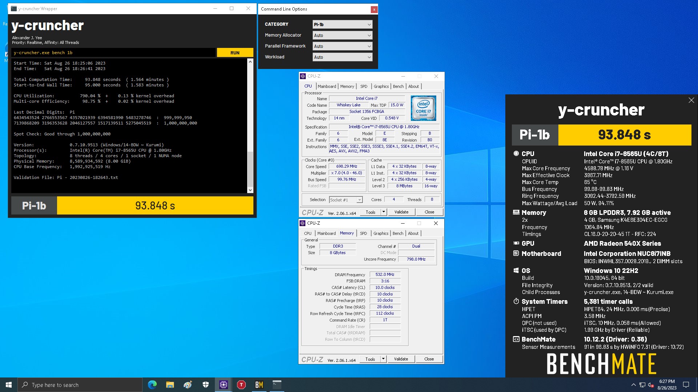Screen dimensions: 698x392
Task: Select About tab in lower CPU-Z
Action: [x=413, y=233]
